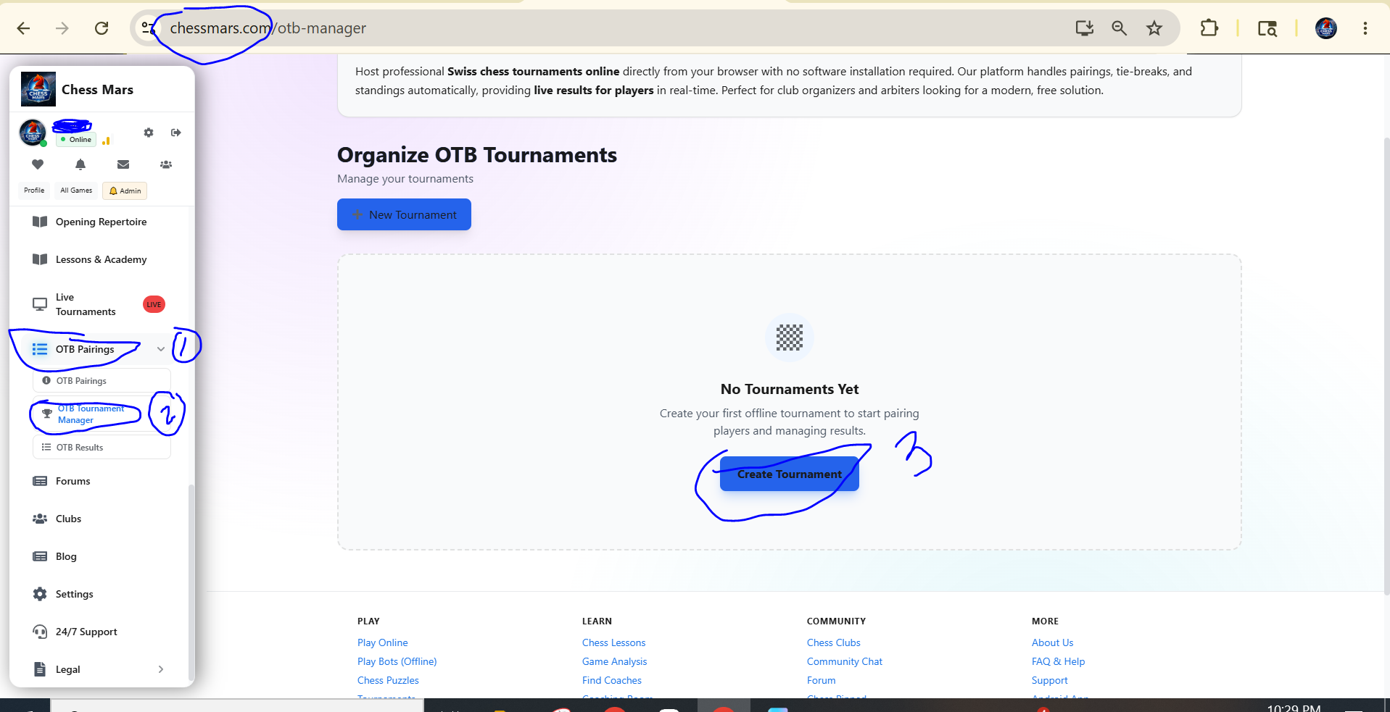The height and width of the screenshot is (712, 1390).
Task: Click the red LIVE badge
Action: 154,304
